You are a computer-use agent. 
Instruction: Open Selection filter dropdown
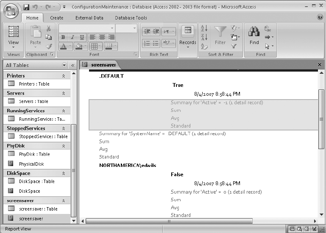pyautogui.click(x=235, y=28)
